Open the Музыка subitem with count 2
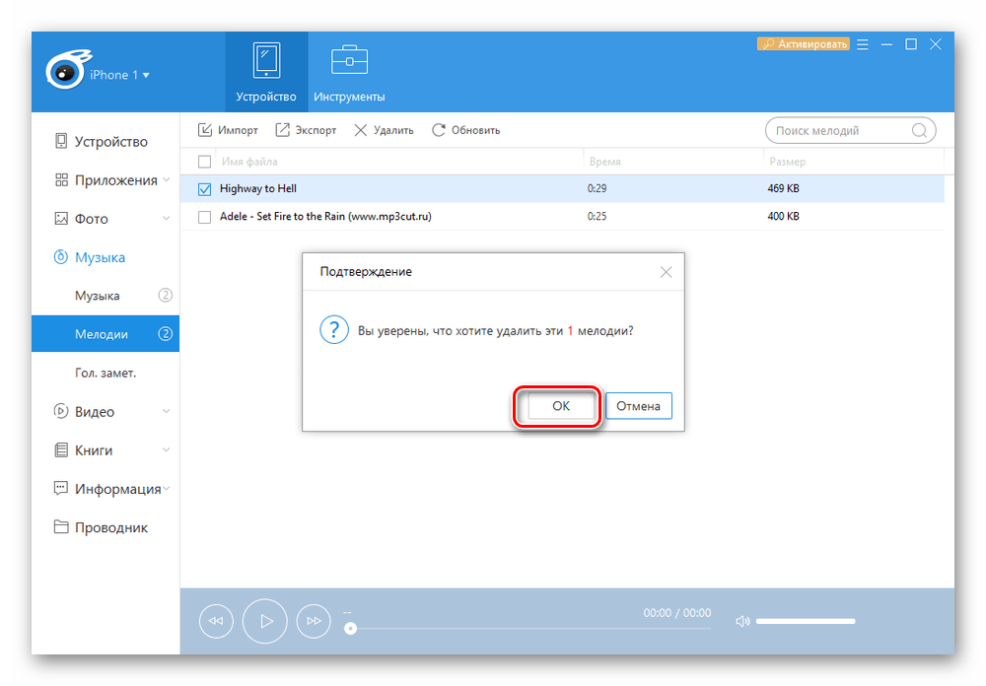Image resolution: width=986 pixels, height=686 pixels. pyautogui.click(x=106, y=296)
